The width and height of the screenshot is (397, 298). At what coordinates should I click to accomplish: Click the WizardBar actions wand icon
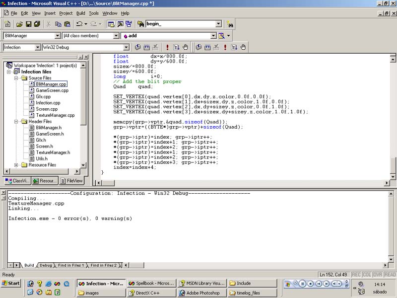click(x=221, y=36)
